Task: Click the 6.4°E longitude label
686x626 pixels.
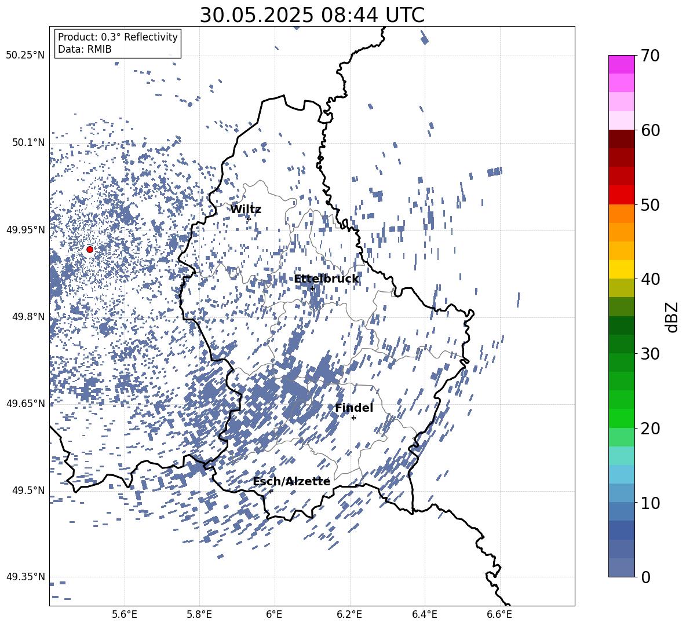Action: pos(424,614)
